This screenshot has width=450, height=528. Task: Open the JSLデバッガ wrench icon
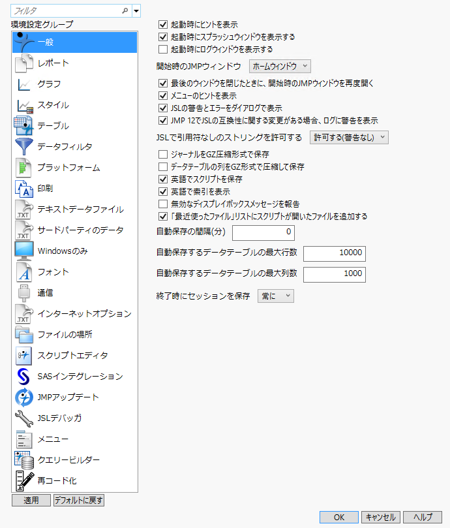(x=24, y=418)
